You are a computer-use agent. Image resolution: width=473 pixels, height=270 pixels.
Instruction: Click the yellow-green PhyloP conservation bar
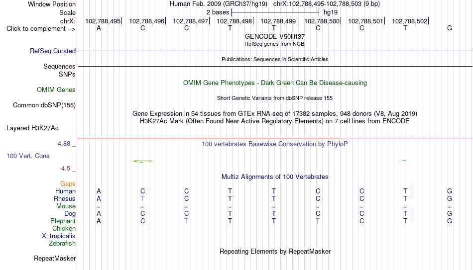point(143,161)
